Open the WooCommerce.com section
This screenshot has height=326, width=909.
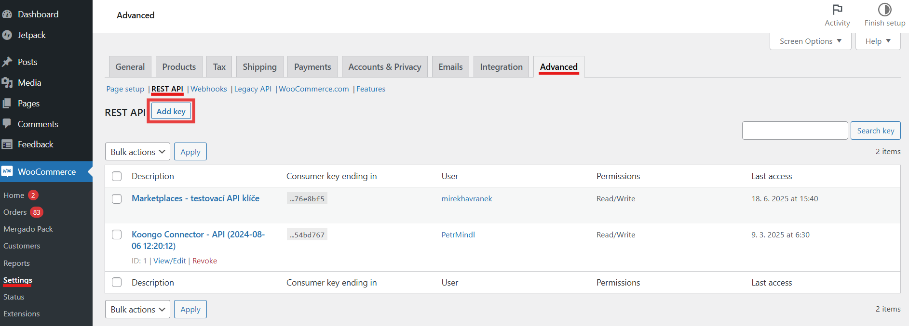(x=314, y=89)
